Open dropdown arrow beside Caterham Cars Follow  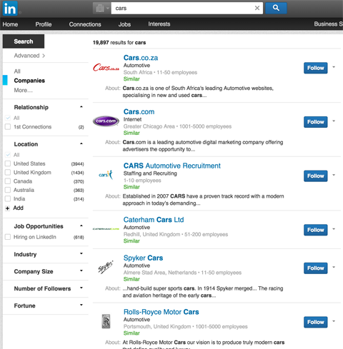(334, 229)
